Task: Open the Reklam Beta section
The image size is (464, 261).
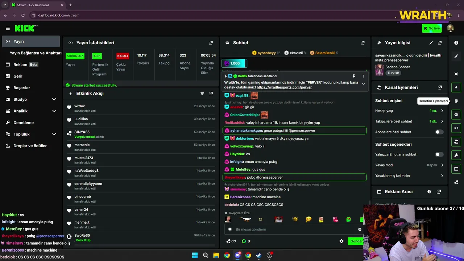Action: [x=31, y=65]
